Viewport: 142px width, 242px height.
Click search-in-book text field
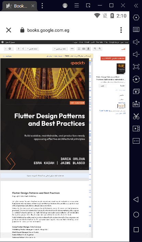tap(116, 86)
